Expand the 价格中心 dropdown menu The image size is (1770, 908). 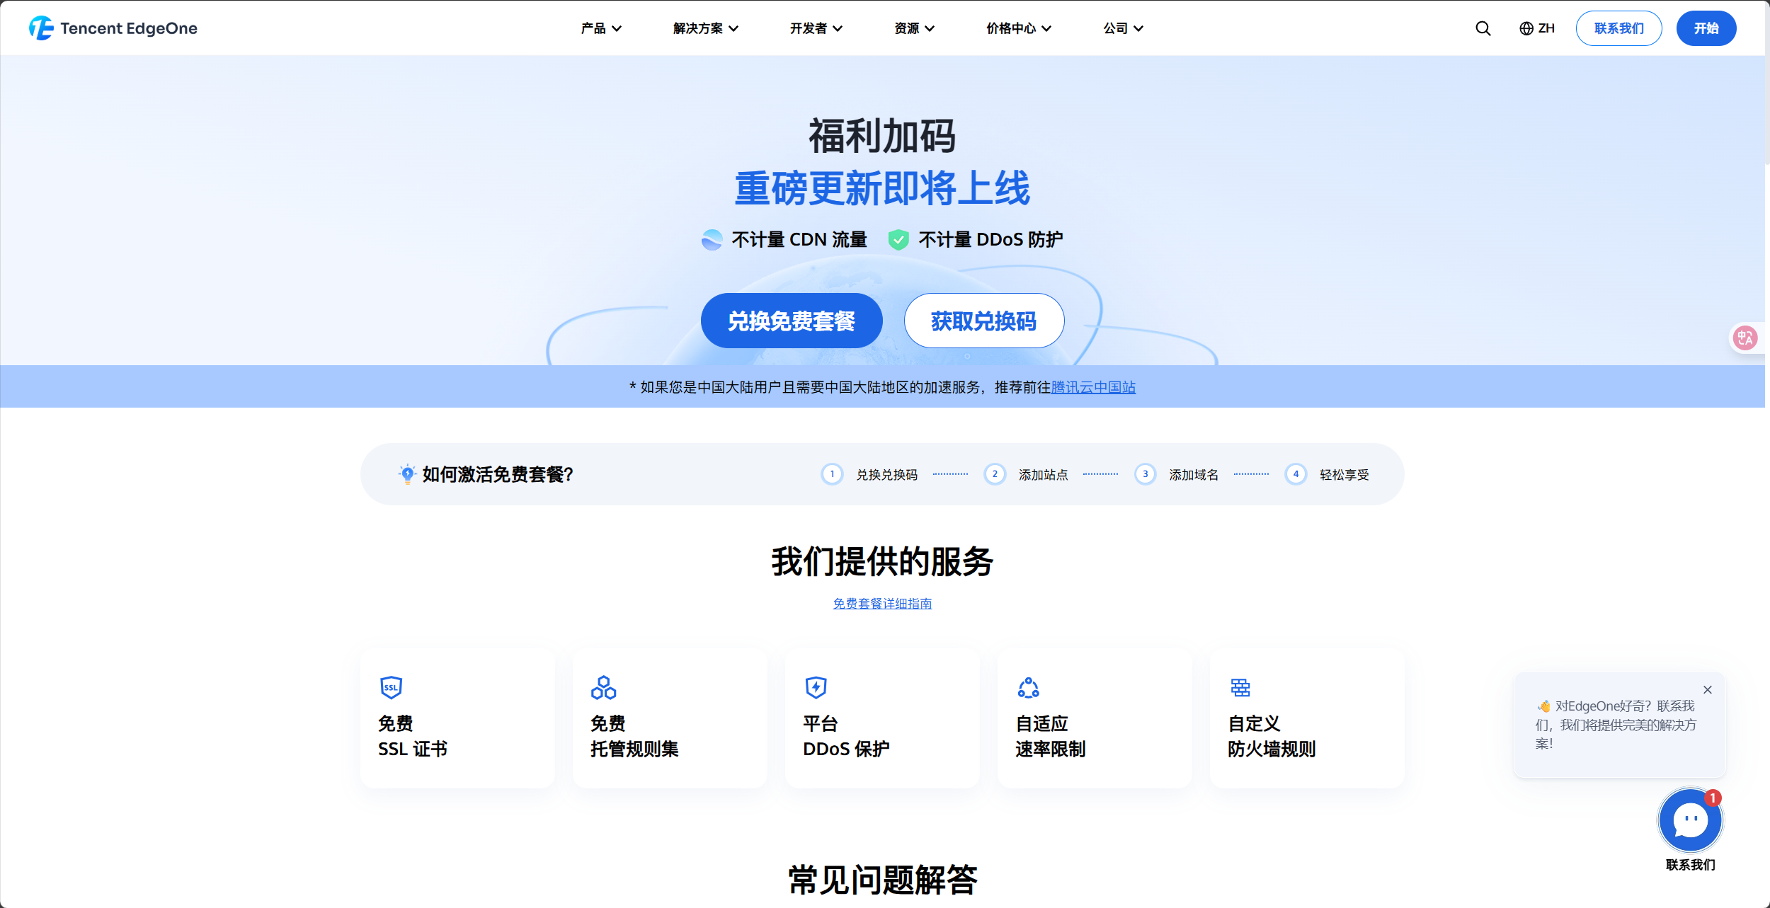(x=1018, y=28)
